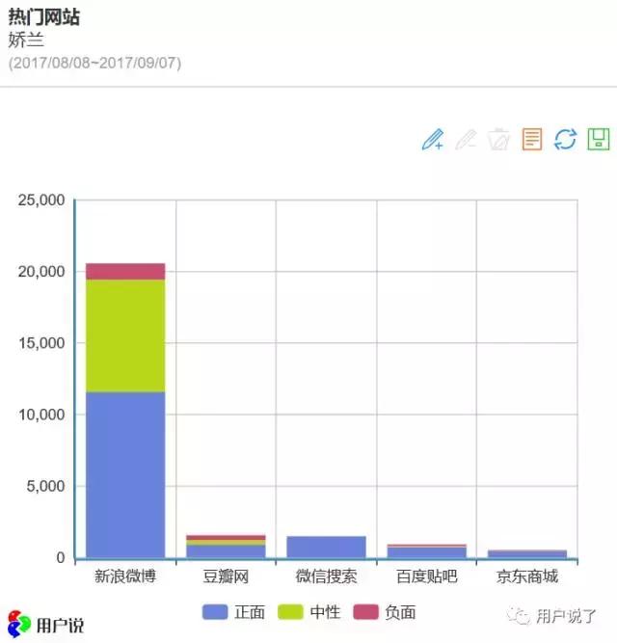Screen dimensions: 617x643
Task: Click the 15,000 y-axis value
Action: 41,343
